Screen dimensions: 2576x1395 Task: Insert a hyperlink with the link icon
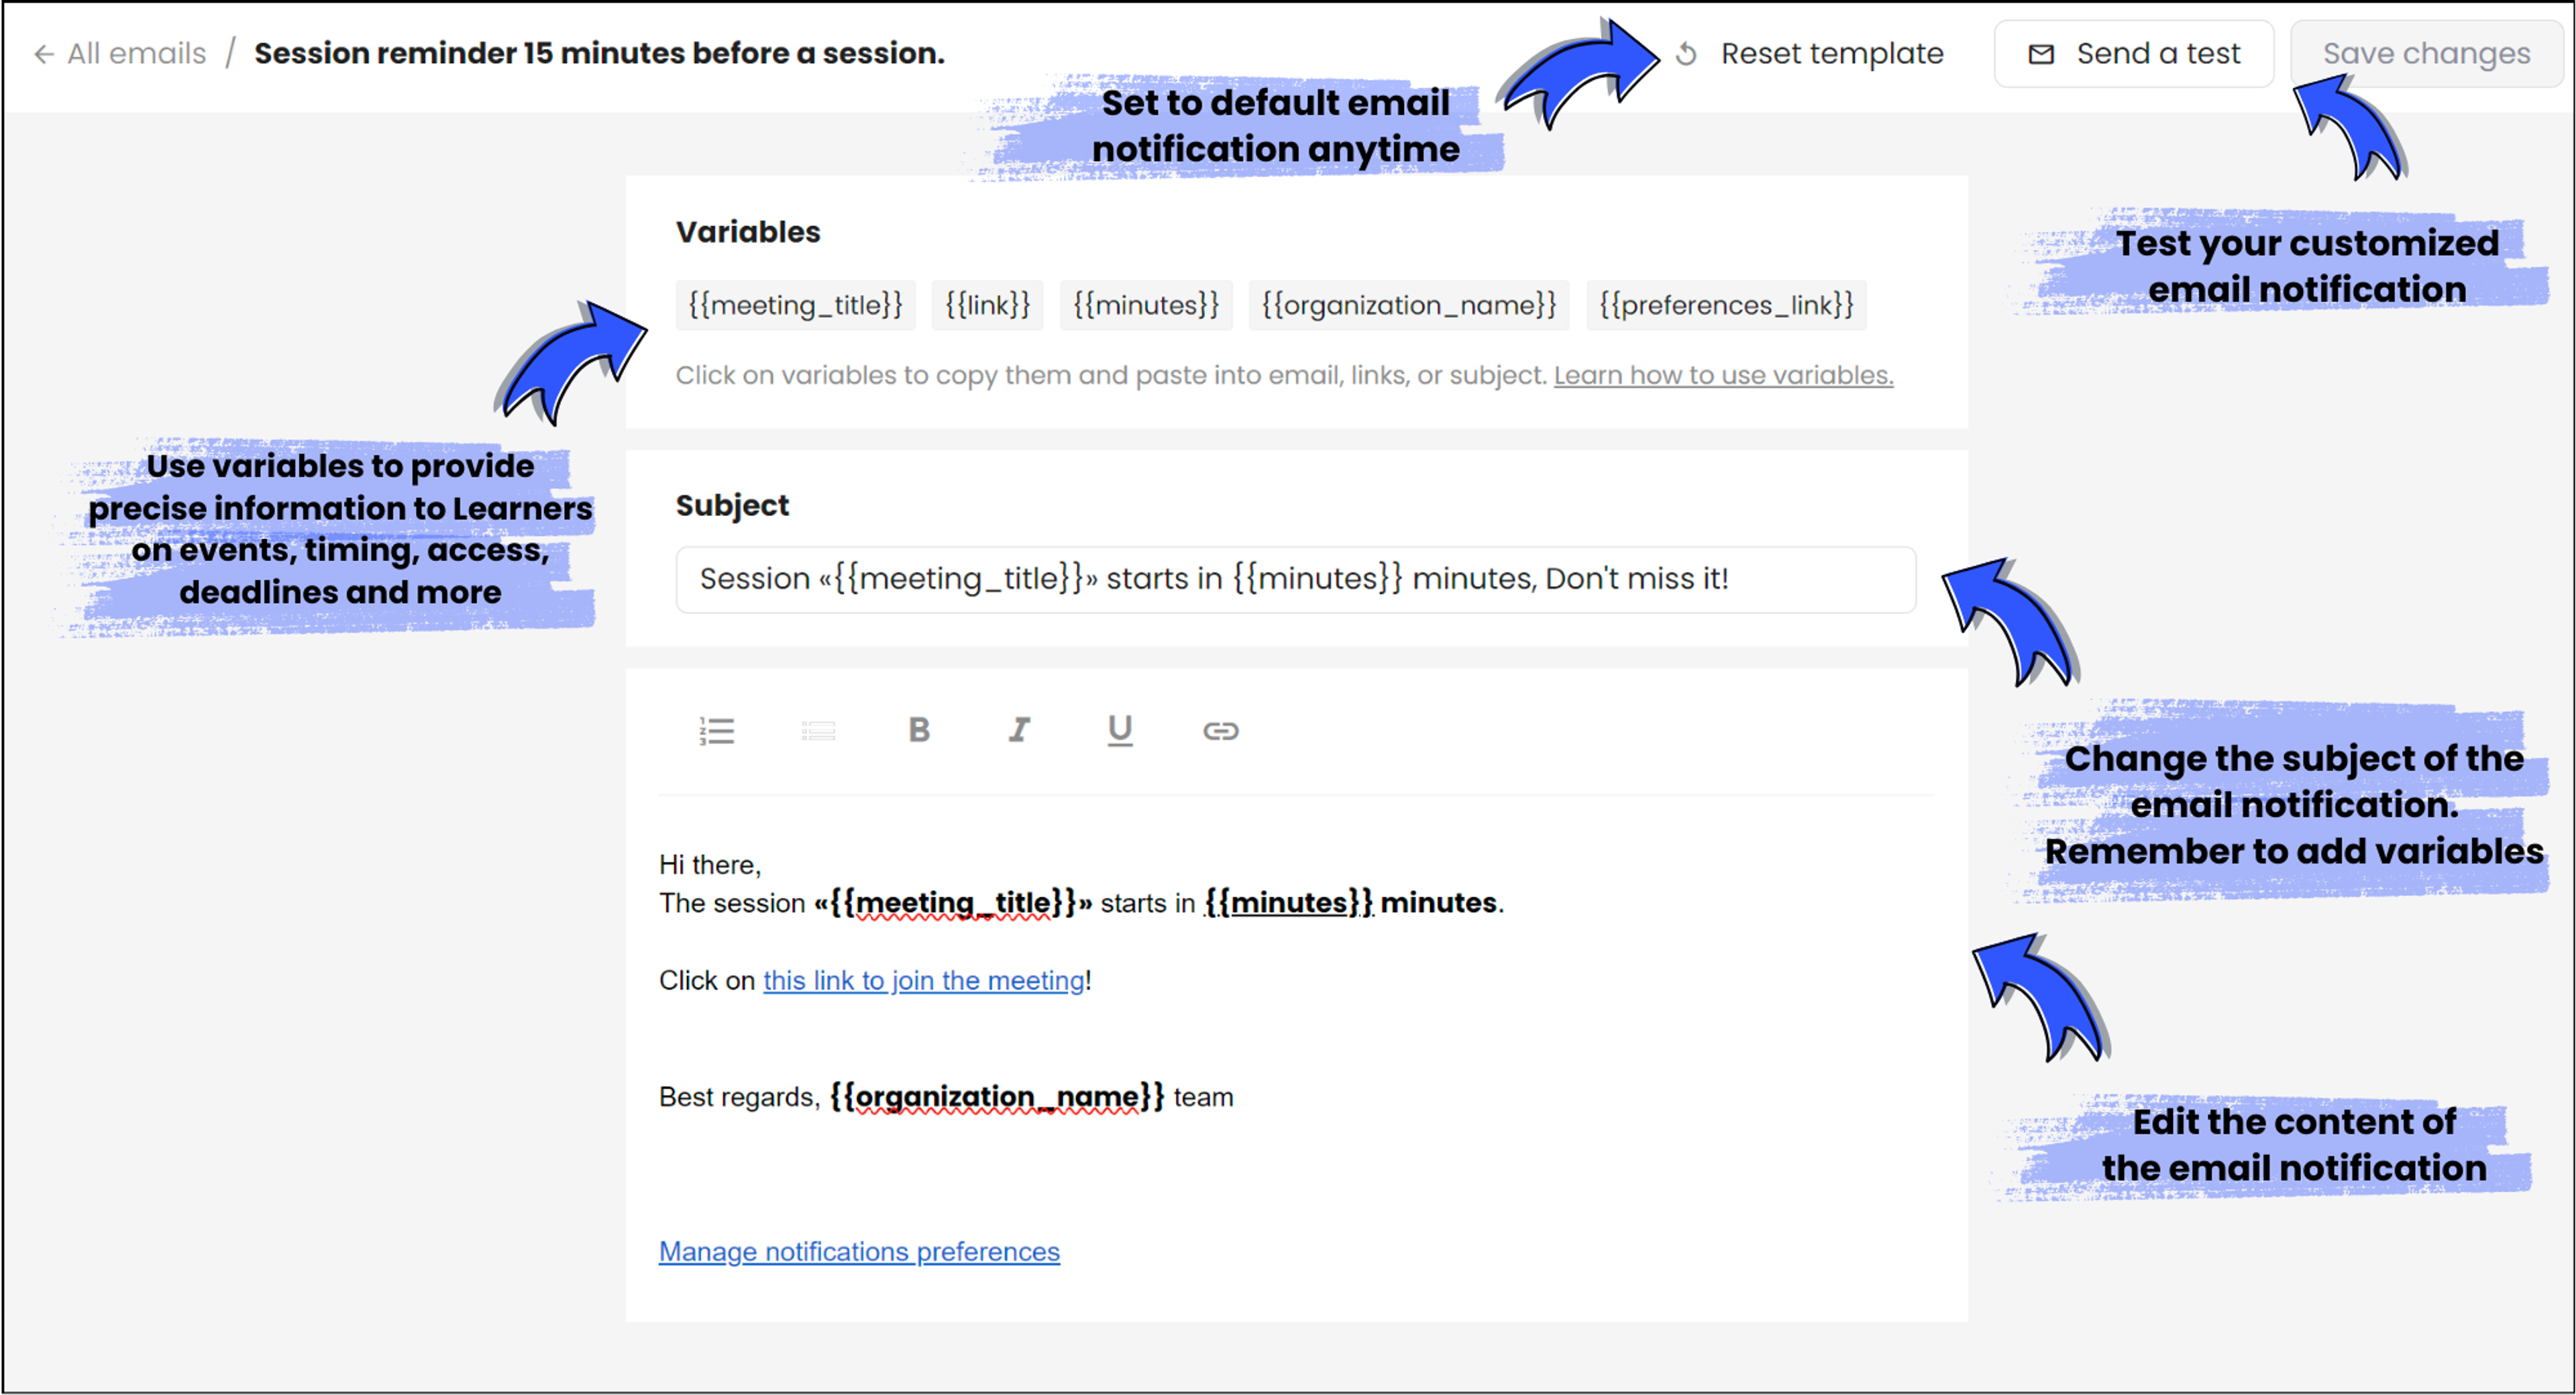coord(1221,731)
